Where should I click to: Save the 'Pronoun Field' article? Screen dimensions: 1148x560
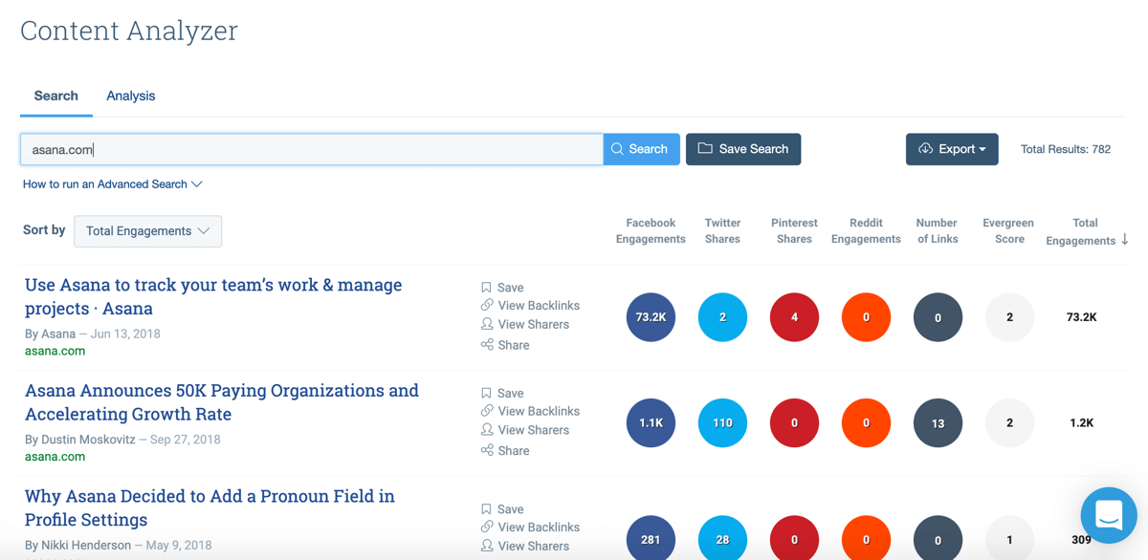[x=502, y=509]
